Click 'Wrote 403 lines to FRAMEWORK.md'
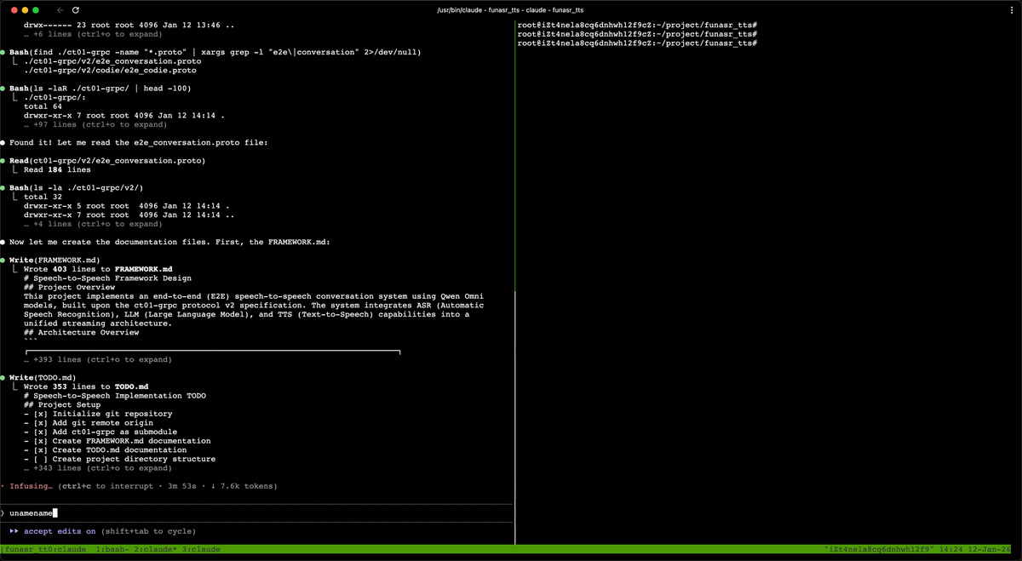This screenshot has height=561, width=1022. coord(98,269)
